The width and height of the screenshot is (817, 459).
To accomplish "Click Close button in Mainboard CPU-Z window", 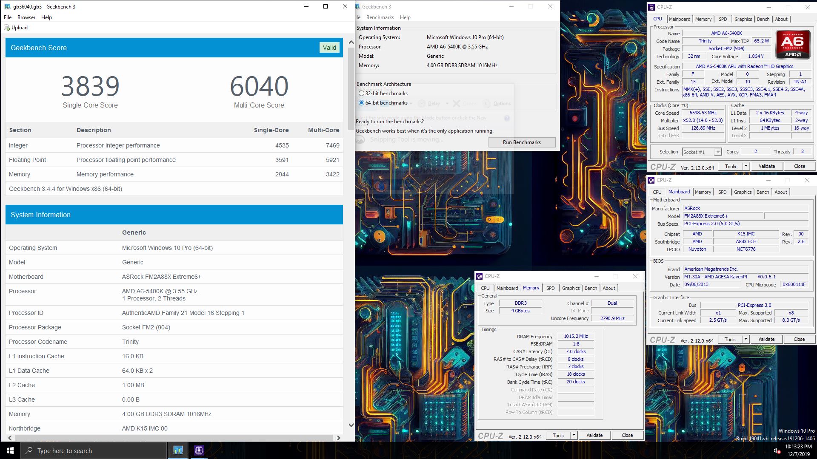I will (799, 339).
